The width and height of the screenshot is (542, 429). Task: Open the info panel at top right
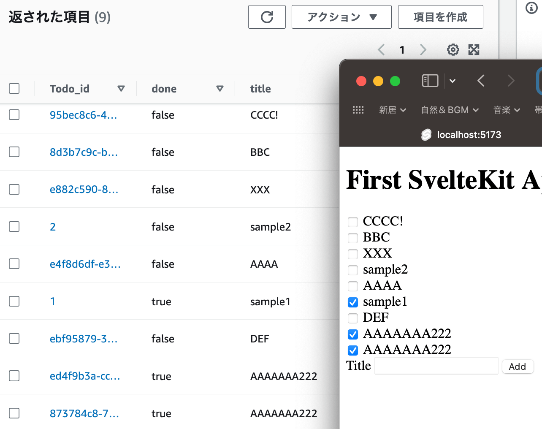coord(531,8)
